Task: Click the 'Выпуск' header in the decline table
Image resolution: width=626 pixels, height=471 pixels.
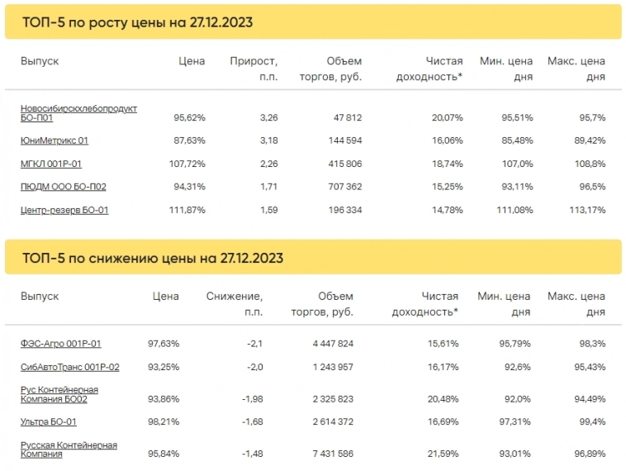Action: [x=40, y=296]
